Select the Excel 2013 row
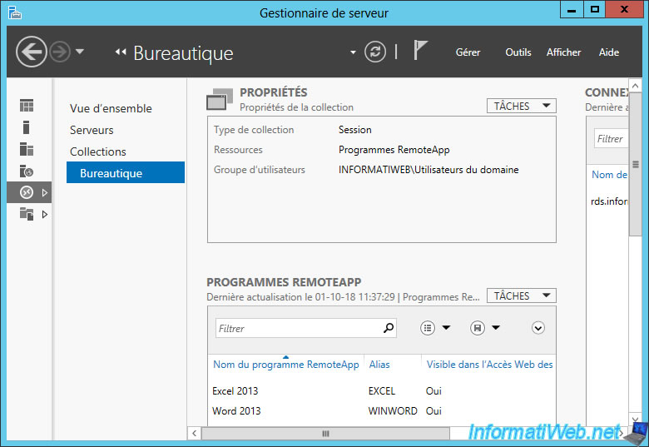This screenshot has height=447, width=649. [382, 390]
